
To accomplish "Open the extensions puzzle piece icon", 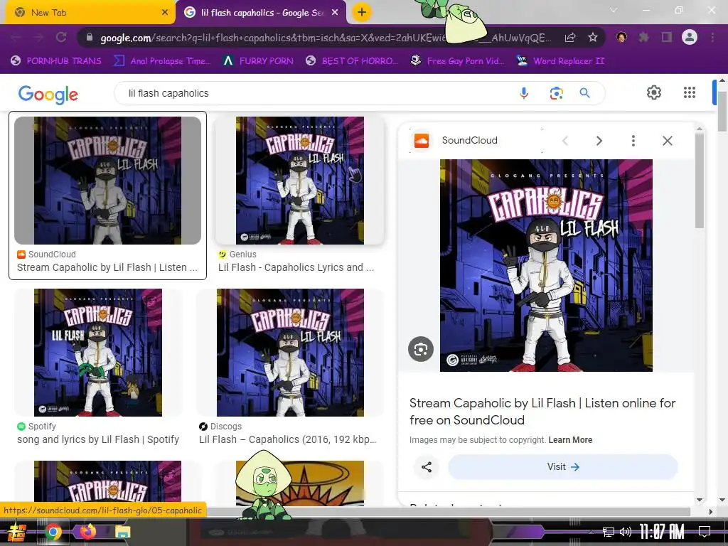I will pyautogui.click(x=644, y=37).
